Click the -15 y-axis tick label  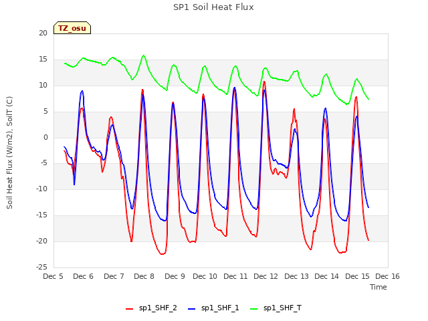coord(41,215)
